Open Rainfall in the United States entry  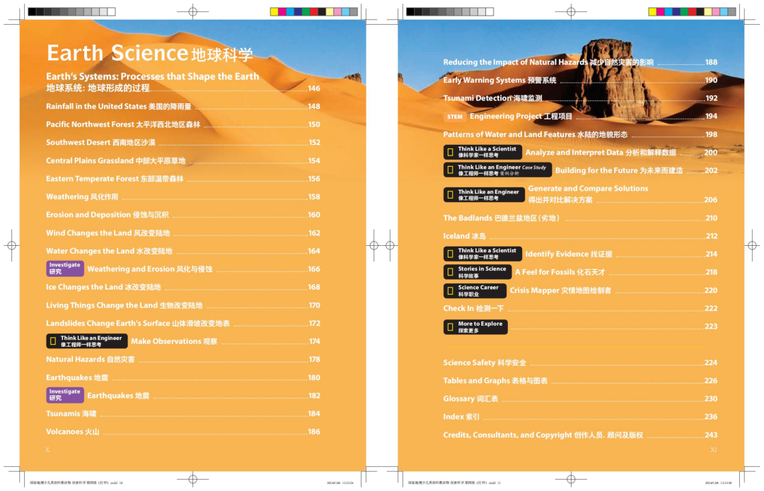click(119, 107)
